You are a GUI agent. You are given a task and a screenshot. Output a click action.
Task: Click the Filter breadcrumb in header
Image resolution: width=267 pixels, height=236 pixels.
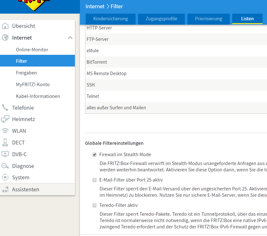[x=117, y=6]
